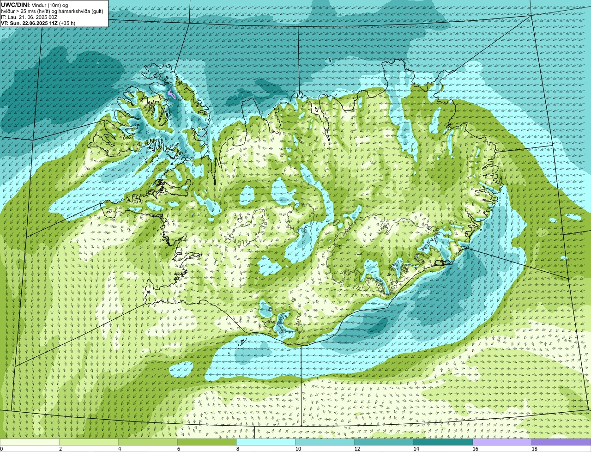Click the scale label '16'
This screenshot has width=591, height=452.
(x=476, y=449)
